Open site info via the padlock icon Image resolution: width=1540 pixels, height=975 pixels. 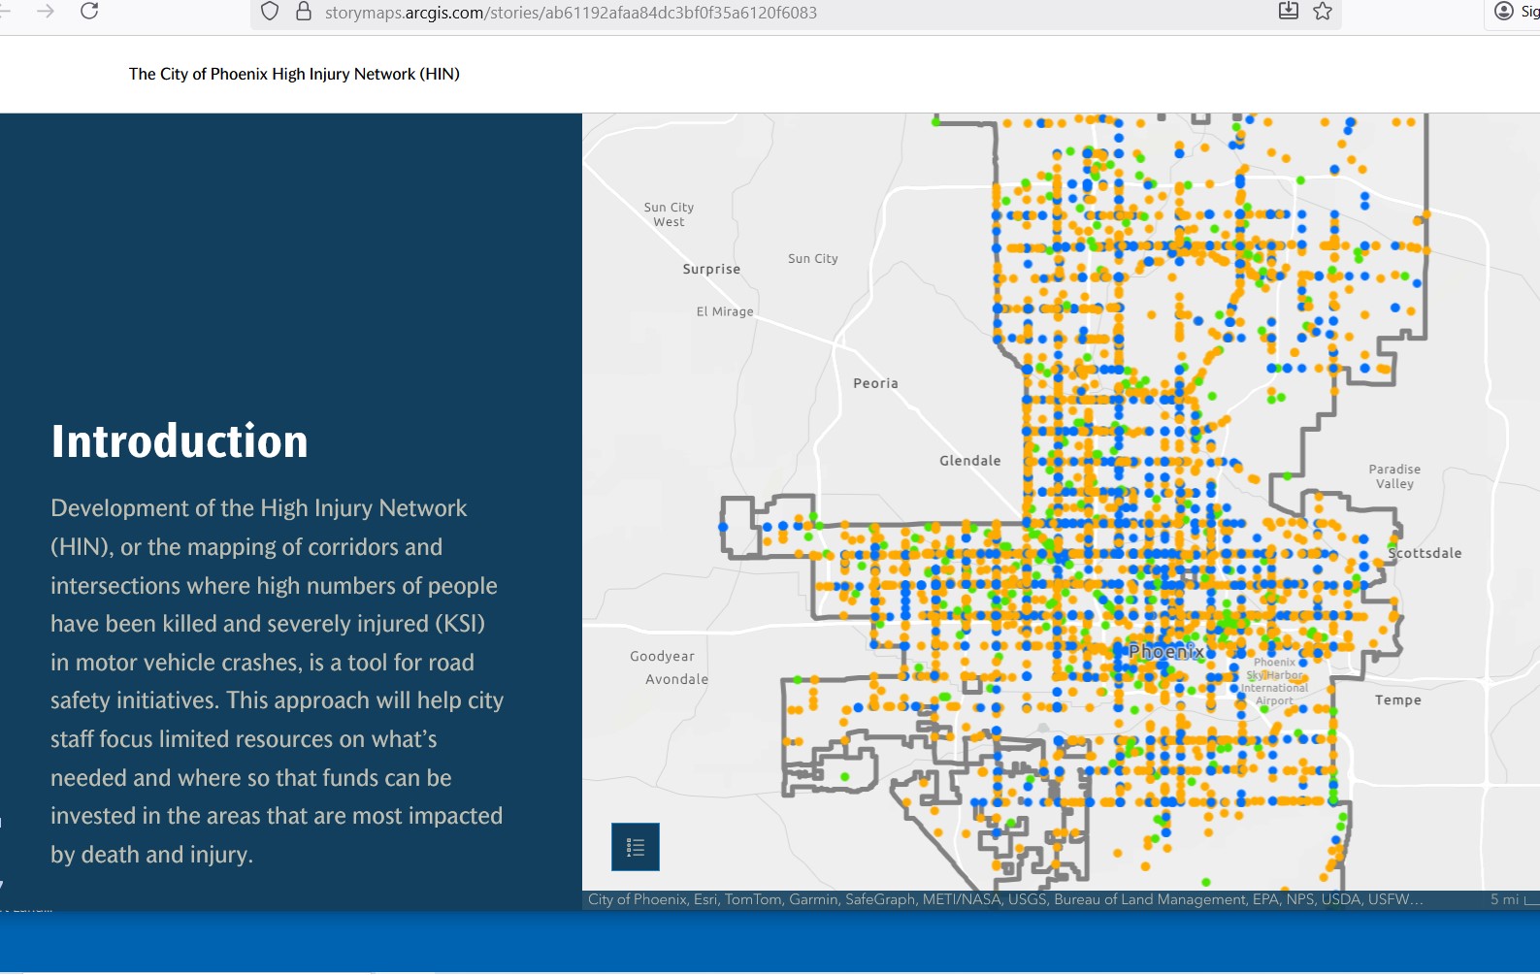click(304, 12)
